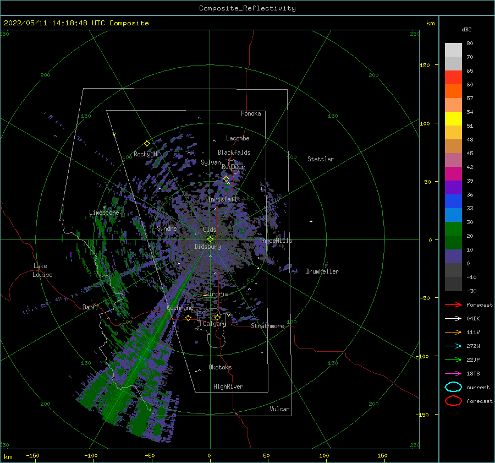This screenshot has width=495, height=463.
Task: Click the Airdrie label
Action: (217, 294)
